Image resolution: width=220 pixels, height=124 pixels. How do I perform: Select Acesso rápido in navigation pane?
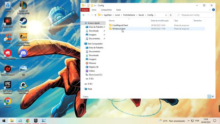(x=93, y=23)
